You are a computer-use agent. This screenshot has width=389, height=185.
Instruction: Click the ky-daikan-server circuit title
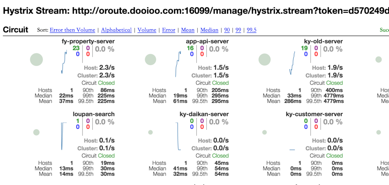[x=204, y=114]
